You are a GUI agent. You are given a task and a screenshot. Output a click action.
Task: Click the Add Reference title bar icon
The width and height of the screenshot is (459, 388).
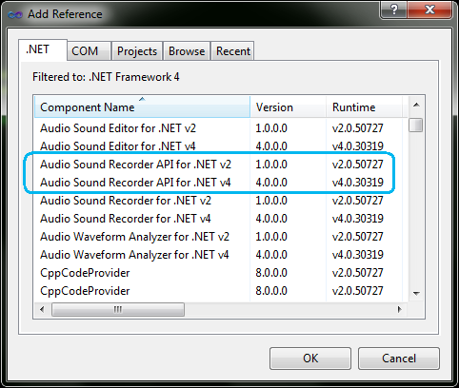coord(15,14)
